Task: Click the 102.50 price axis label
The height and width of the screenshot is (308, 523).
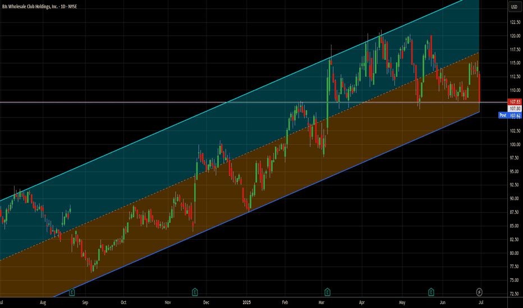Action: pyautogui.click(x=515, y=131)
